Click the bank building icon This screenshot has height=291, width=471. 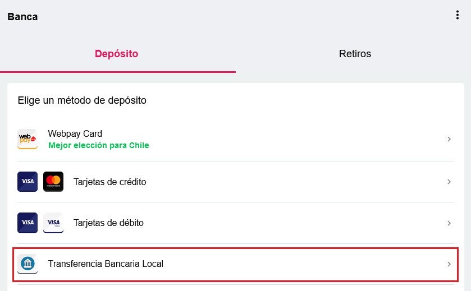coord(28,264)
